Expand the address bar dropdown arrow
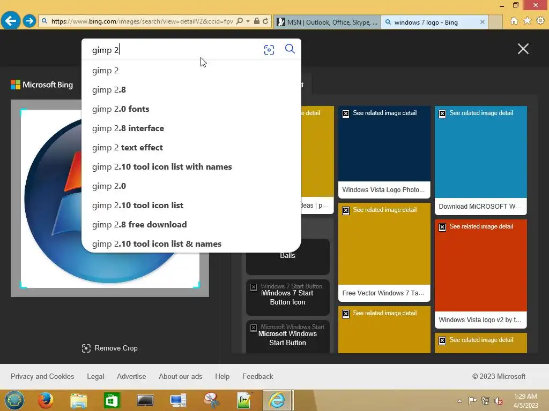Viewport: 549px width, 411px height. pos(248,21)
